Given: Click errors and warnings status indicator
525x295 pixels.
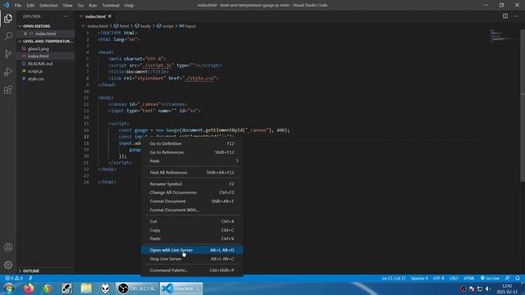Looking at the screenshot, I should (14, 278).
